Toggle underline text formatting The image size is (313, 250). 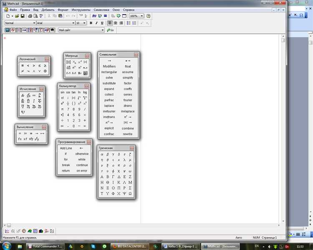(101, 23)
